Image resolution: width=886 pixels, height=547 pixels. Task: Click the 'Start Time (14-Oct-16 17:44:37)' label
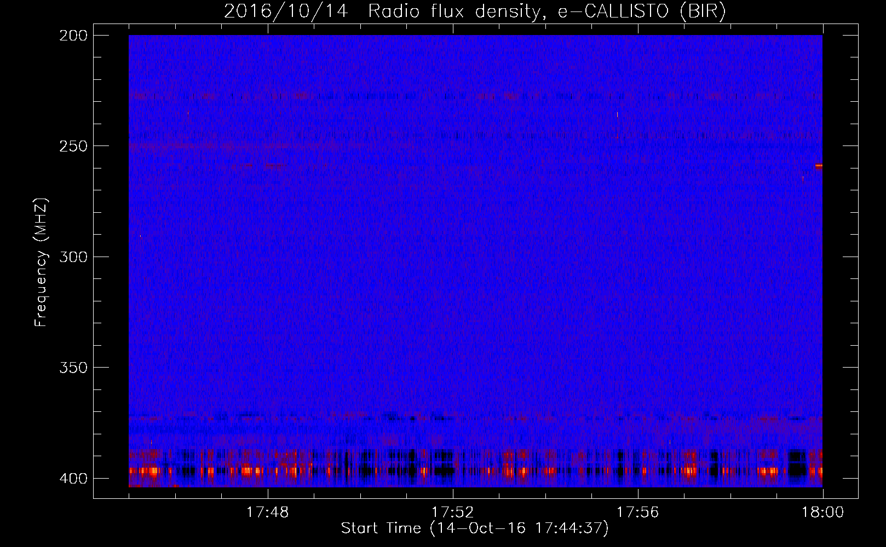[475, 528]
